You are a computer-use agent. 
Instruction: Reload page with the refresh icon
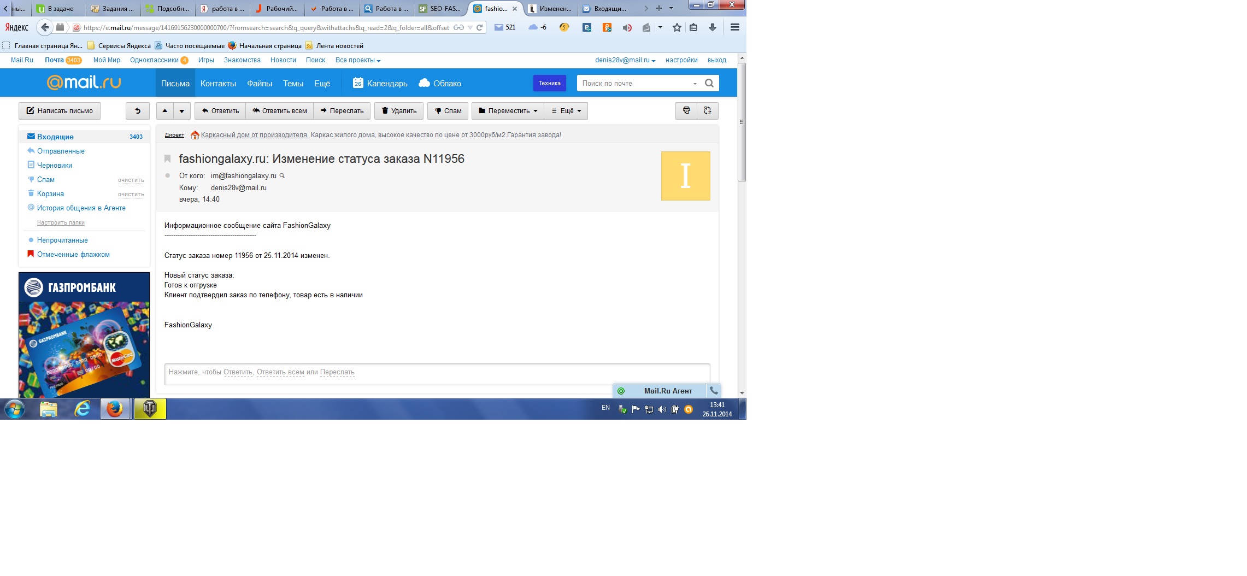(479, 27)
